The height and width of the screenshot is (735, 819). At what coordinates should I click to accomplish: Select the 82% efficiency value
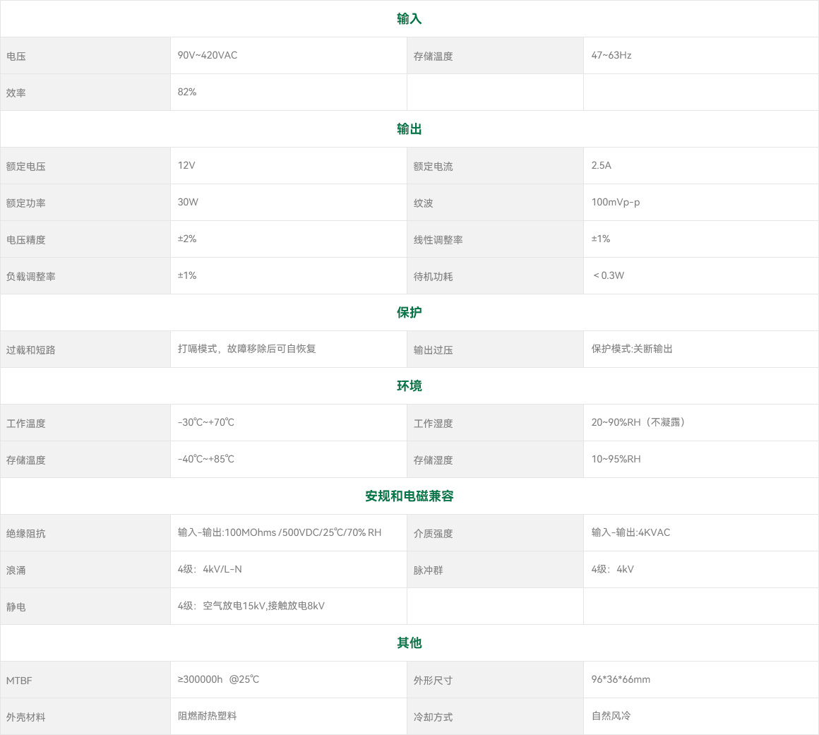point(187,92)
